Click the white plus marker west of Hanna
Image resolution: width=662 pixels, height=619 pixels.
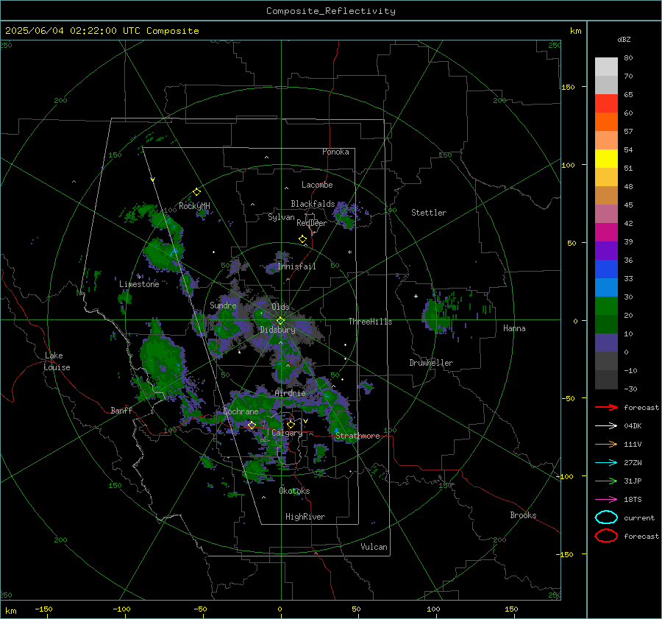pyautogui.click(x=416, y=296)
